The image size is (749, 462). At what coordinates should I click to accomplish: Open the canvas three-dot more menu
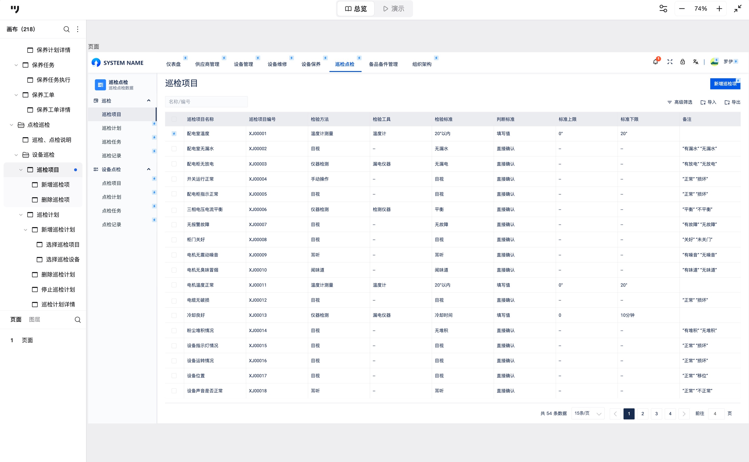[x=78, y=29]
